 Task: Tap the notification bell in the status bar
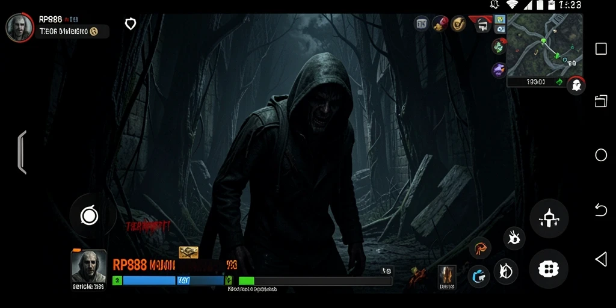(x=494, y=4)
